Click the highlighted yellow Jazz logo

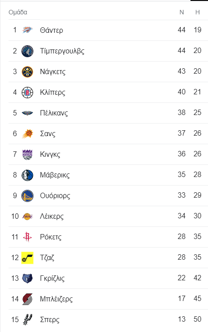(x=27, y=258)
